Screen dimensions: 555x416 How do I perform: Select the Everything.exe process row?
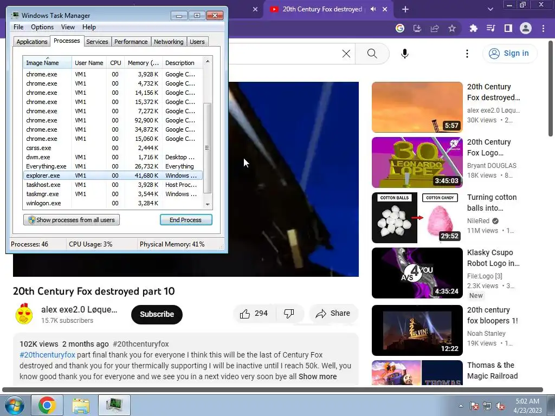(x=113, y=166)
